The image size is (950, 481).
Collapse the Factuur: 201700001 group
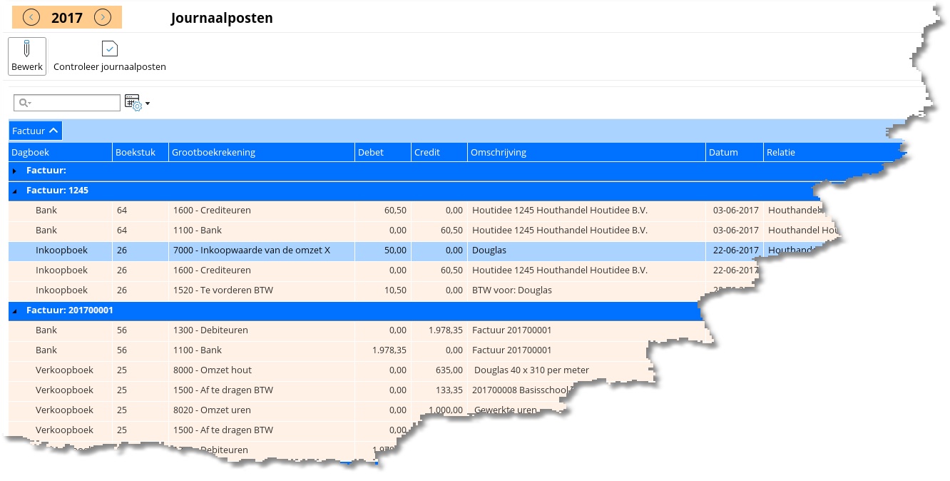coord(15,311)
